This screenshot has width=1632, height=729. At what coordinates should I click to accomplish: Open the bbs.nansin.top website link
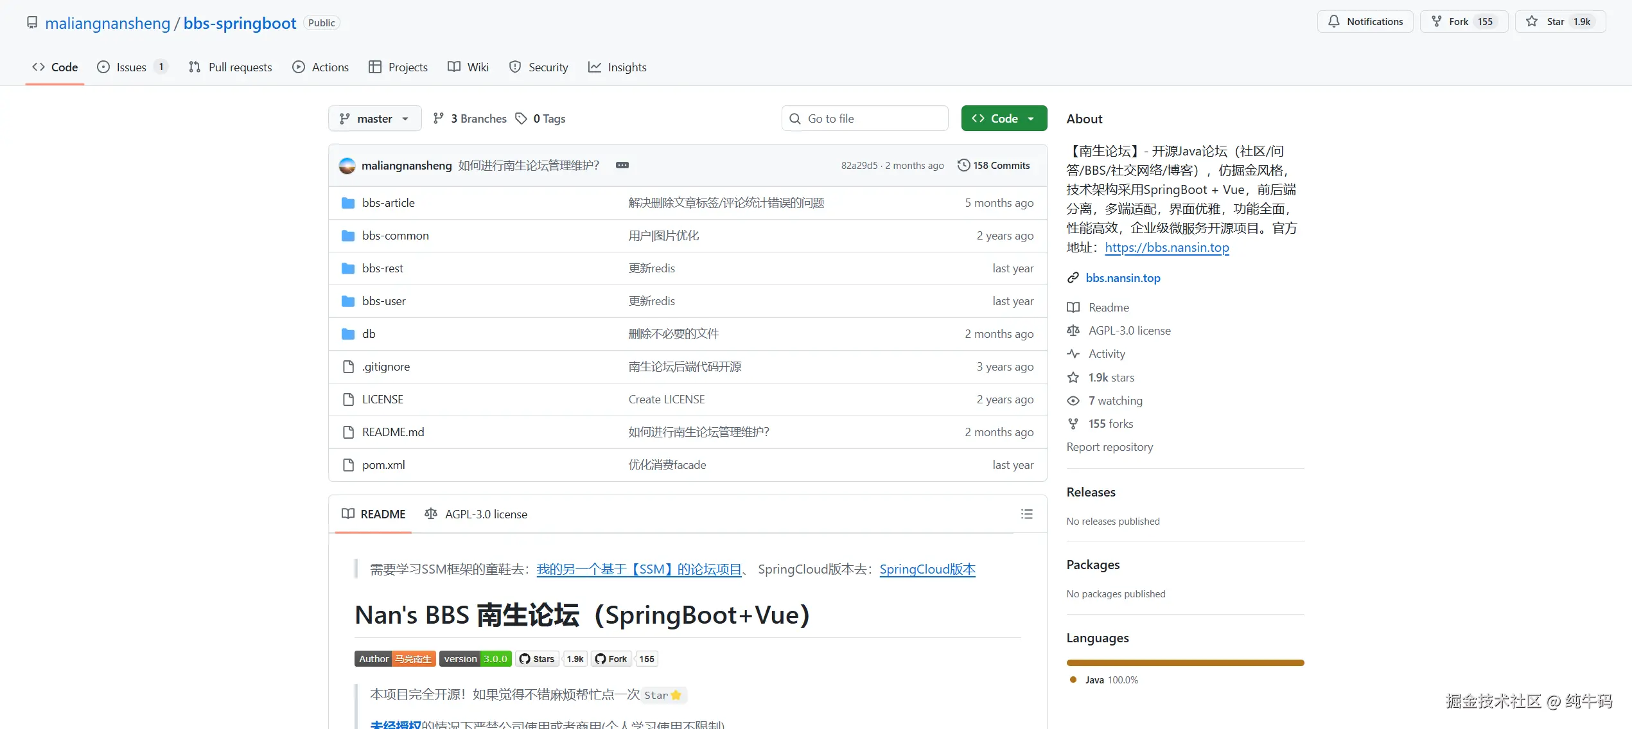tap(1123, 277)
